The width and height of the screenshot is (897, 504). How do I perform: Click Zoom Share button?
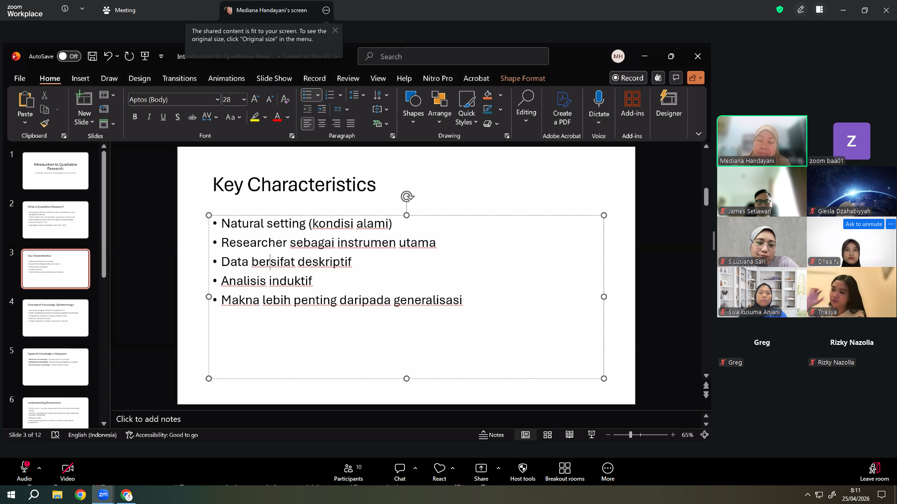point(481,472)
